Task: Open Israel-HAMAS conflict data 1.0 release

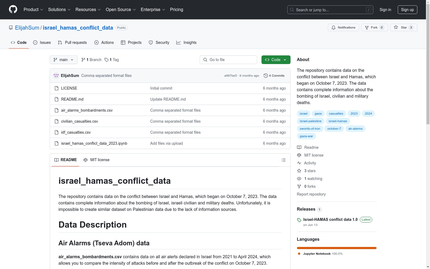Action: click(330, 220)
